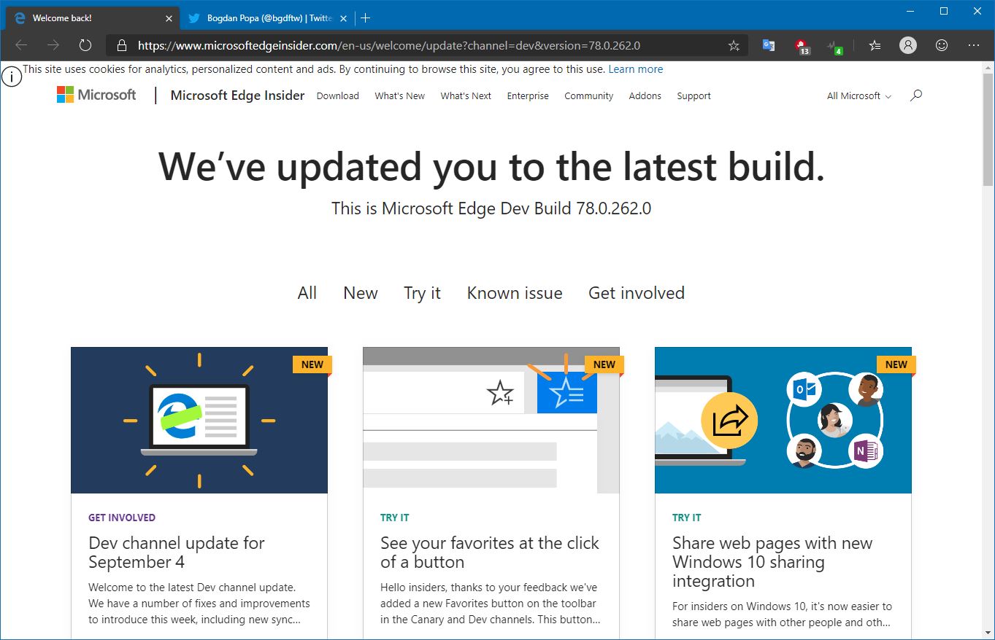This screenshot has width=995, height=640.
Task: Open Settings and more ellipsis menu
Action: (x=974, y=45)
